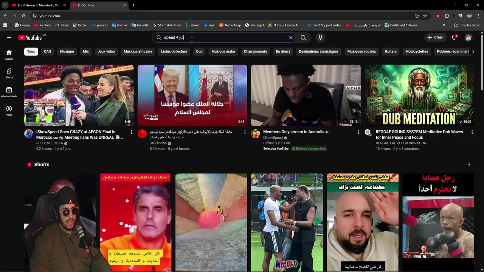Open the YouTube guide hamburger menu

point(9,37)
